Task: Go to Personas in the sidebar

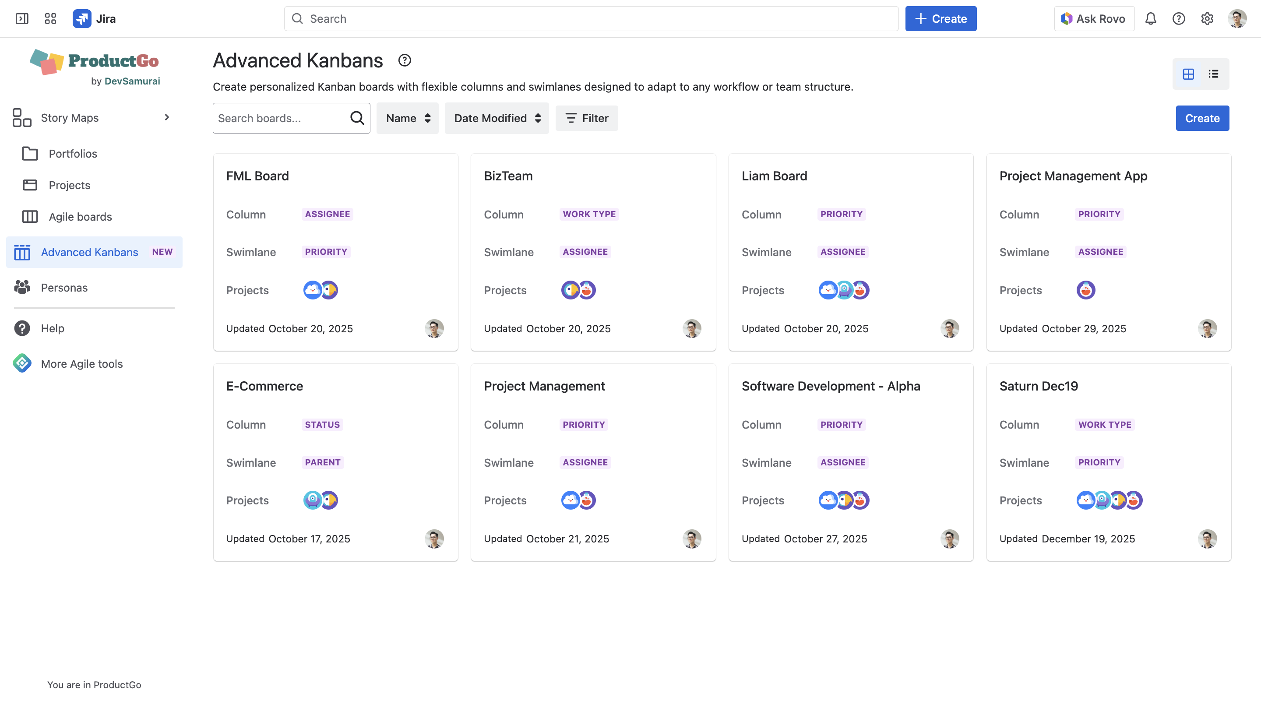Action: point(64,287)
